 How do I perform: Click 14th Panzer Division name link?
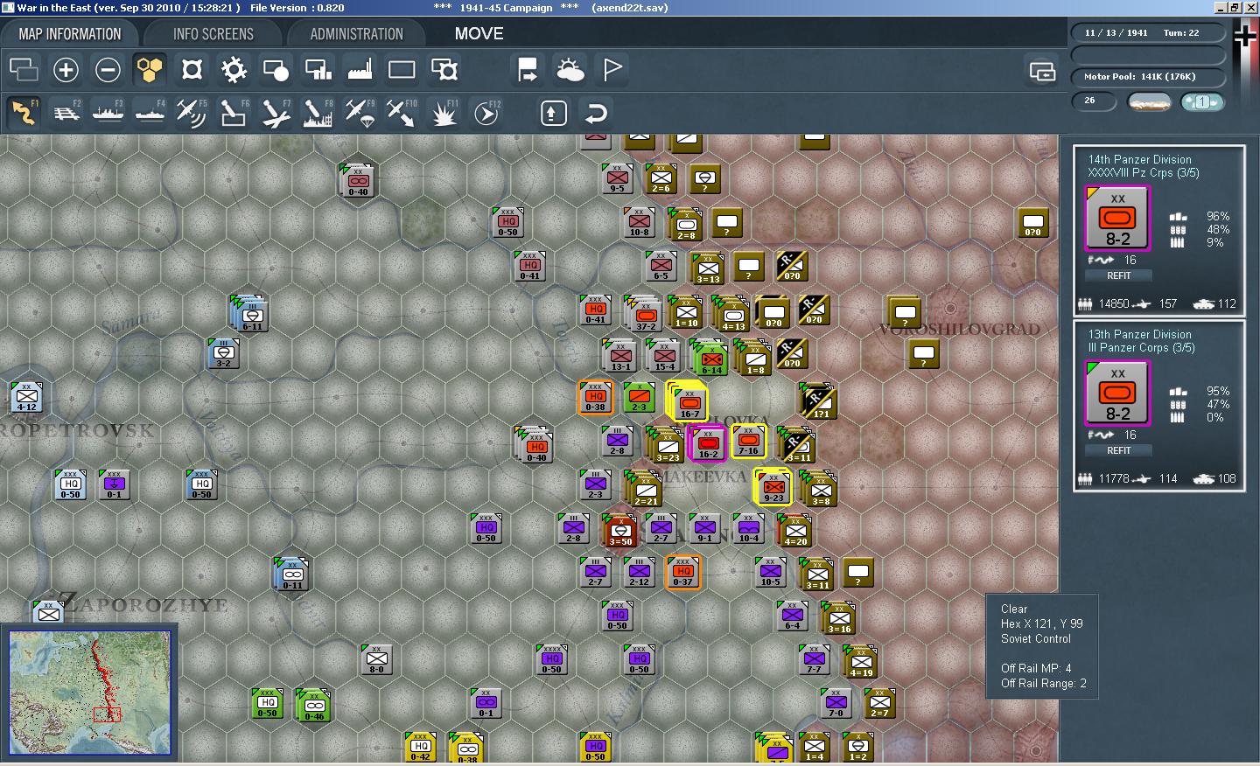point(1139,160)
